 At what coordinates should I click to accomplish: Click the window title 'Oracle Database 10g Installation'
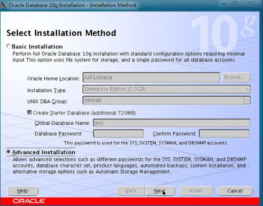tap(72, 5)
